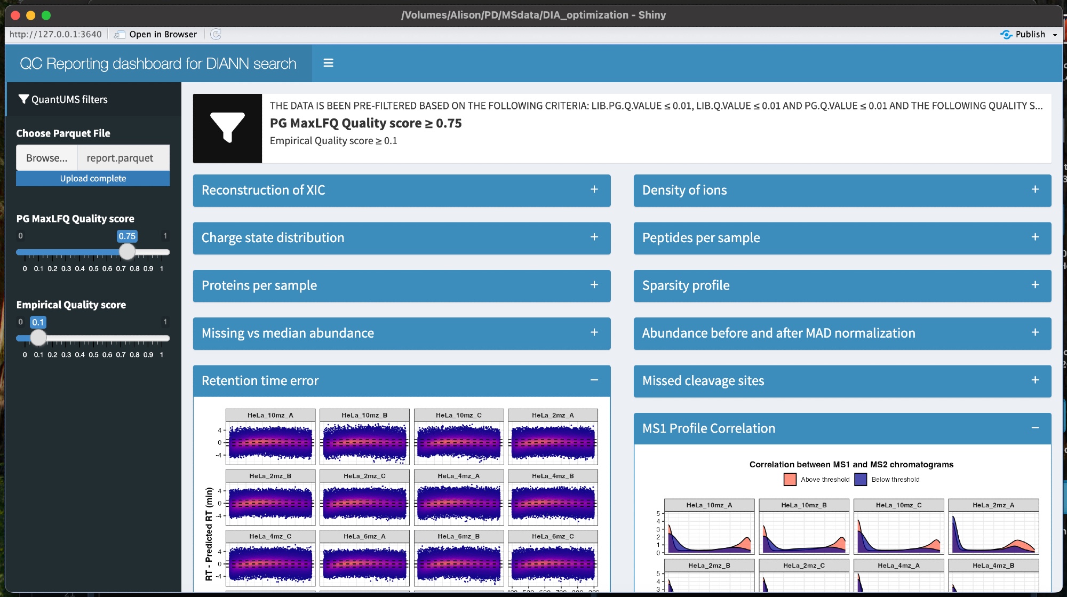Collapse MS1 Profile Correlation panel

pyautogui.click(x=1034, y=428)
